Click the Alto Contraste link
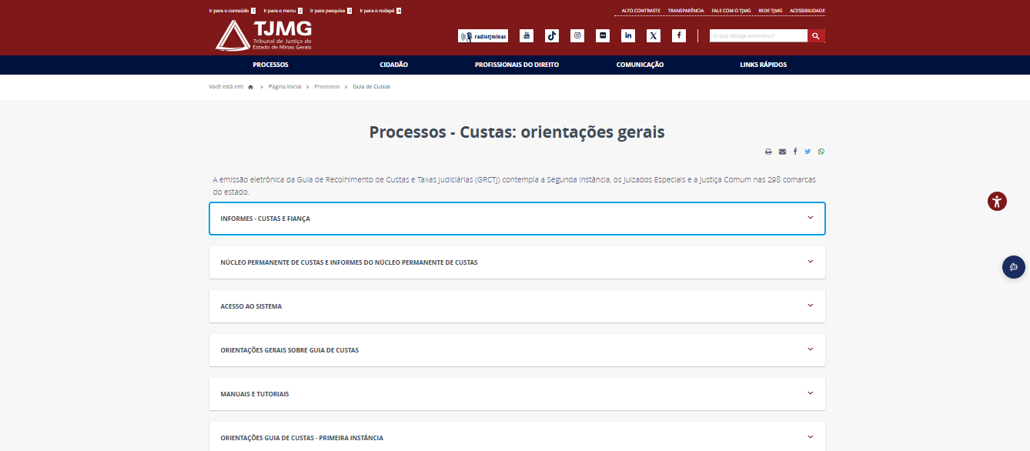Image resolution: width=1030 pixels, height=451 pixels. click(x=641, y=11)
